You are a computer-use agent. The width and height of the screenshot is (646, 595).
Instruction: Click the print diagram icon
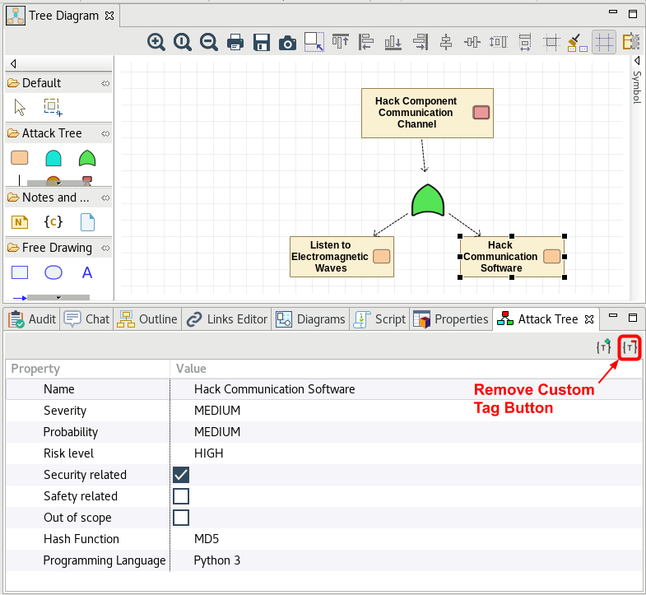point(235,42)
